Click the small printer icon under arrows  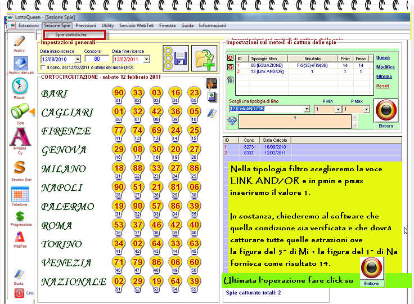(x=230, y=79)
